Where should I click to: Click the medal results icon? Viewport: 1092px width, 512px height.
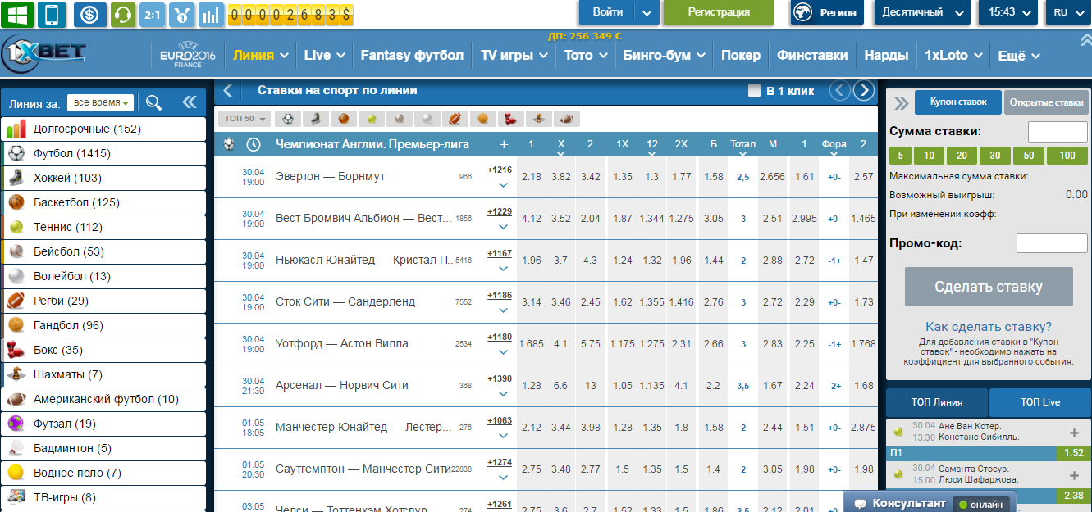coord(182,14)
